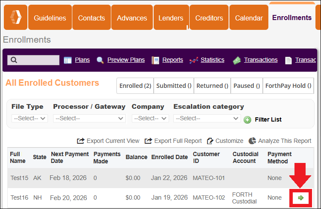This screenshot has width=321, height=209.
Task: Click the Preview Plans magnifier icon
Action: (100, 60)
